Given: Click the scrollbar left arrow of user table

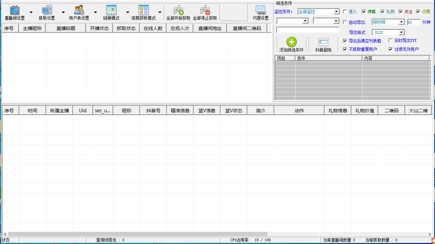Looking at the screenshot, I should point(5,234).
